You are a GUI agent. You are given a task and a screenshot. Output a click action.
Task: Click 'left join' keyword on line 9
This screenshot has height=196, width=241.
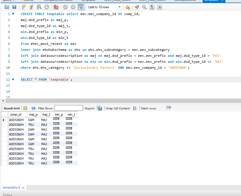coord(30,62)
